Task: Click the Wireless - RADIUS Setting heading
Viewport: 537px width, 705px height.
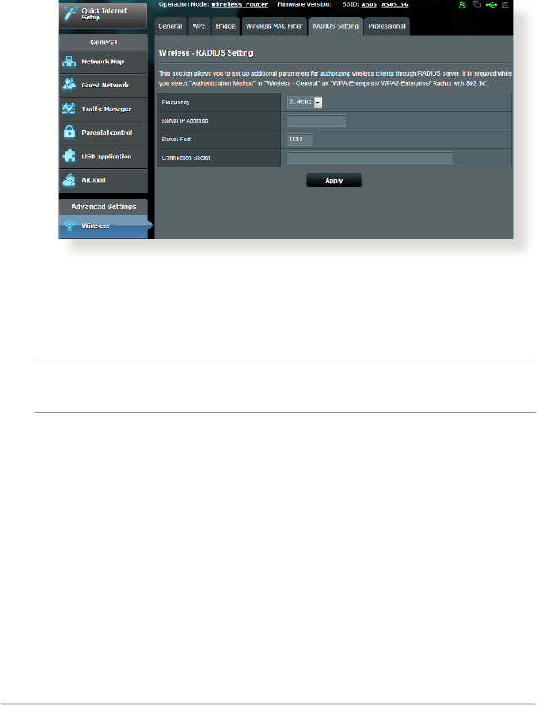Action: coord(206,53)
